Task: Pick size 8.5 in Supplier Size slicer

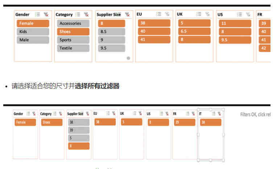Action: 112,31
